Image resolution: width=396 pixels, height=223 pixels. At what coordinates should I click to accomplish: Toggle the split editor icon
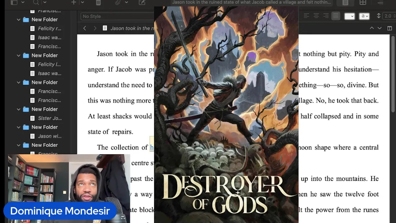coord(390,28)
